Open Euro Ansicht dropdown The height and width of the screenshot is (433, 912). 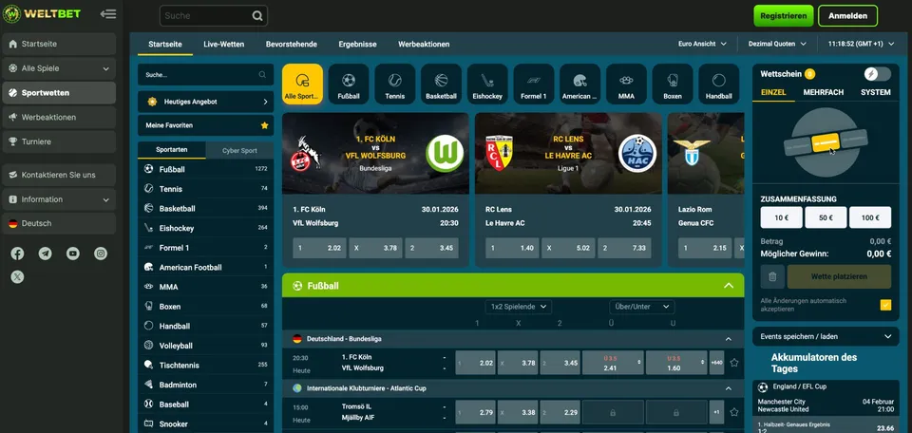[x=702, y=44]
